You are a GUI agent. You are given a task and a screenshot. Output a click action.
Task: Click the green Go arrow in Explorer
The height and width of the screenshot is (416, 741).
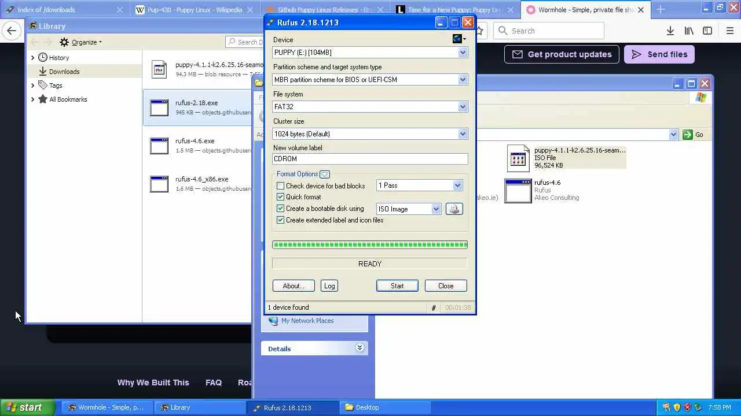[688, 135]
